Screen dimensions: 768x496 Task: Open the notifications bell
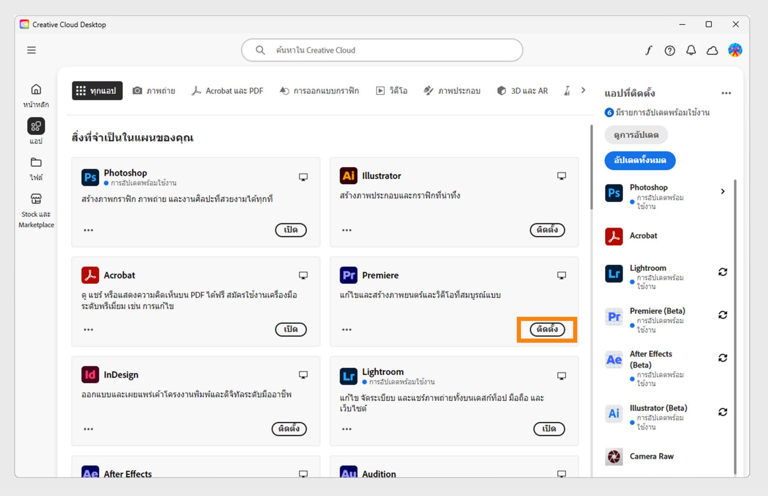(x=691, y=50)
